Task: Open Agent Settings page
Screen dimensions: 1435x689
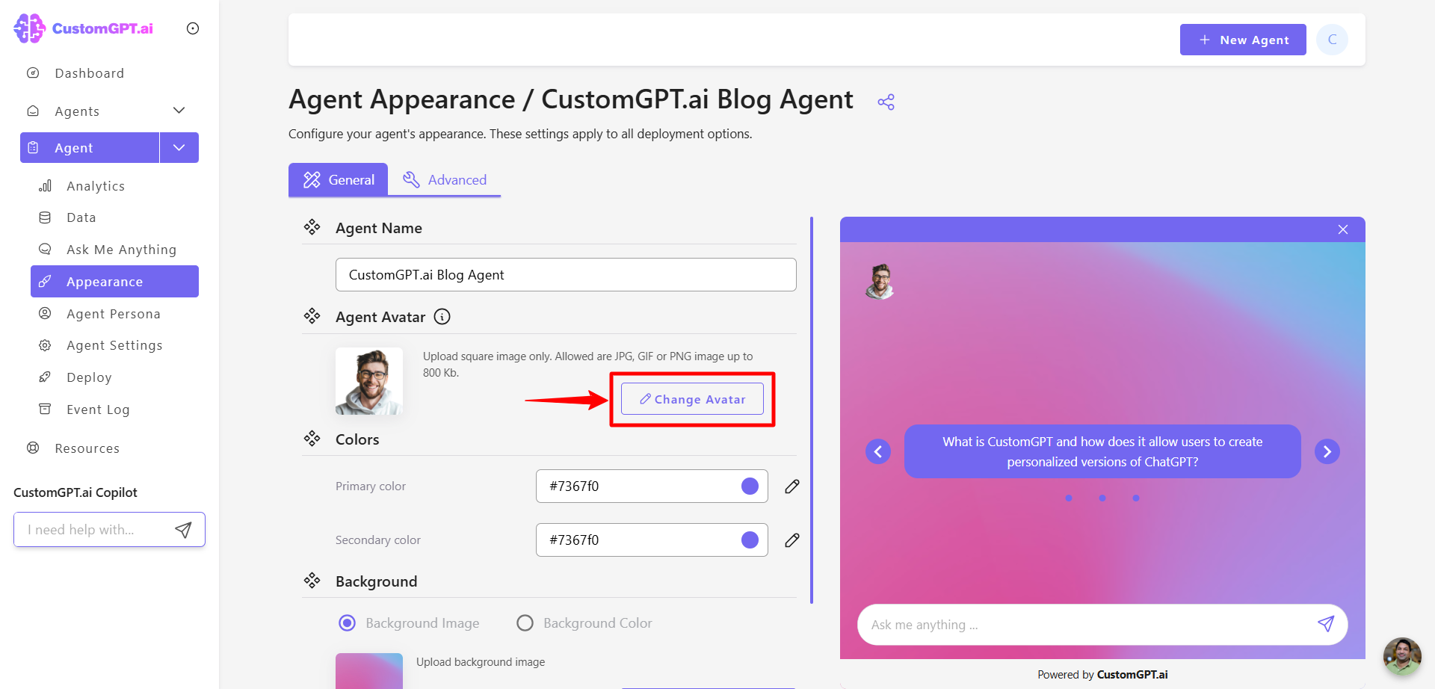Action: point(114,345)
